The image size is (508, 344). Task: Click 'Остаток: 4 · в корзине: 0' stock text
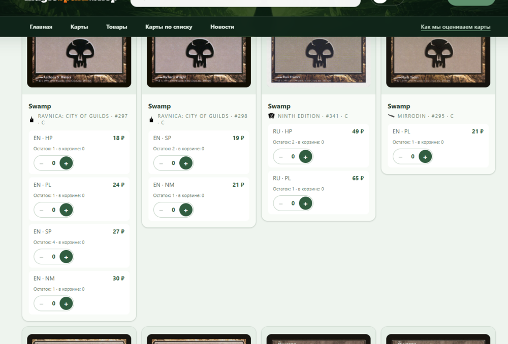click(59, 243)
